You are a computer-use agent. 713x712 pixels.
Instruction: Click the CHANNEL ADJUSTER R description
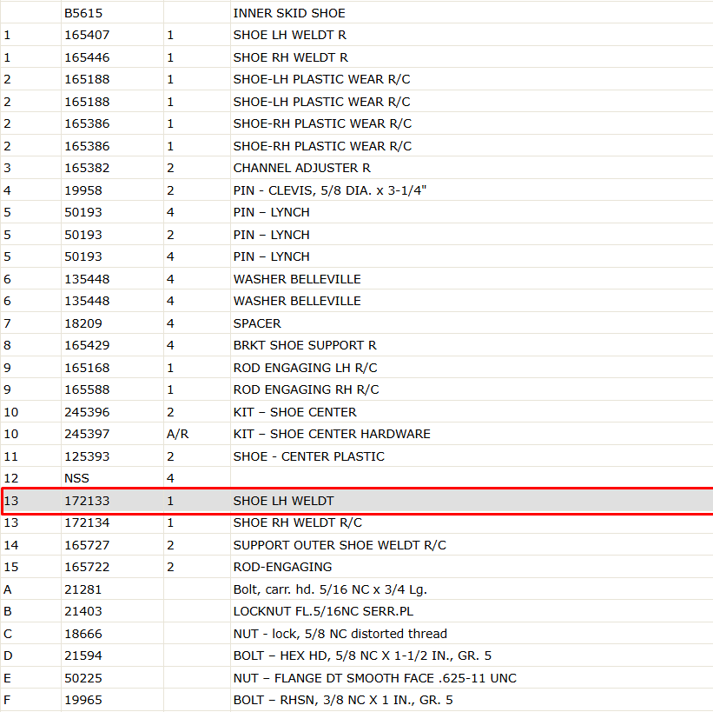tap(302, 168)
